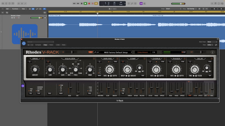
Task: Click the equalizer LOW knob
Action: [50, 70]
